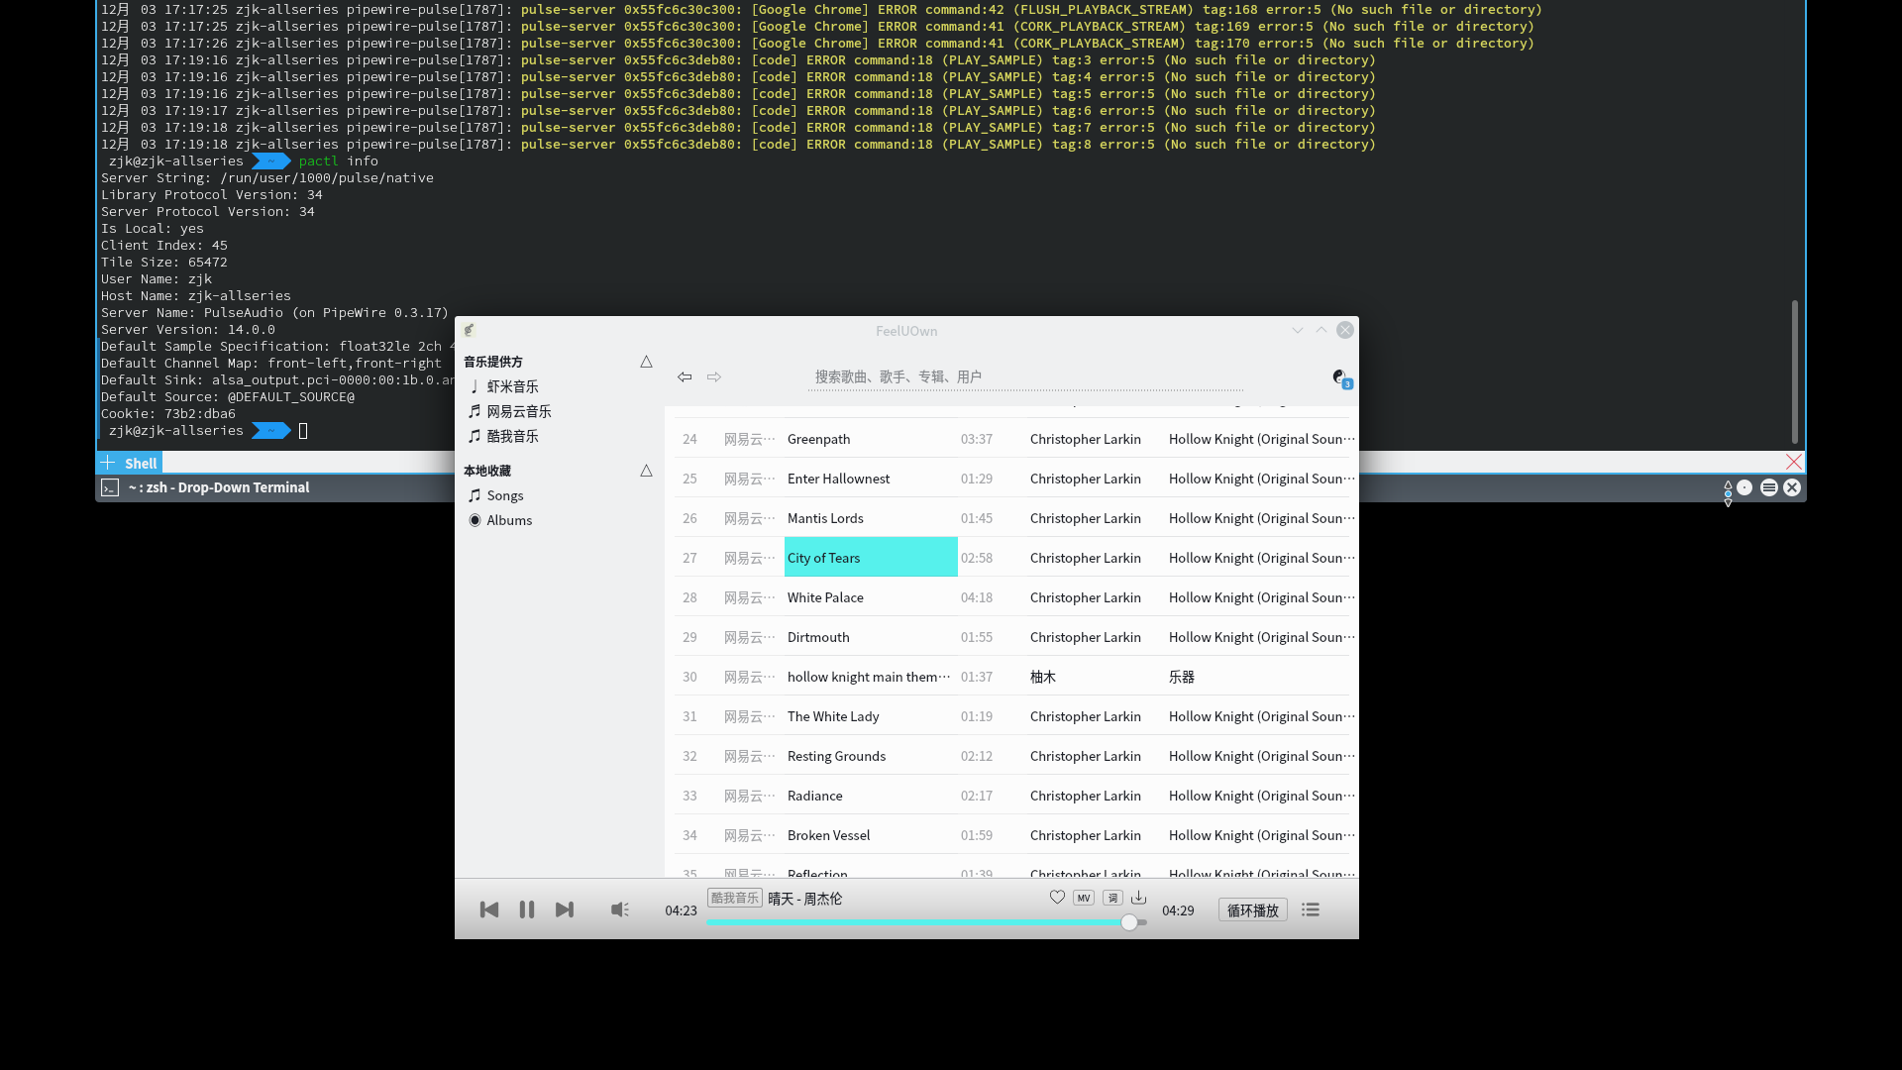Skip to the next track

click(565, 909)
